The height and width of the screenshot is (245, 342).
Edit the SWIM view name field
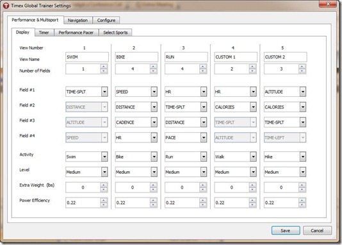point(87,57)
